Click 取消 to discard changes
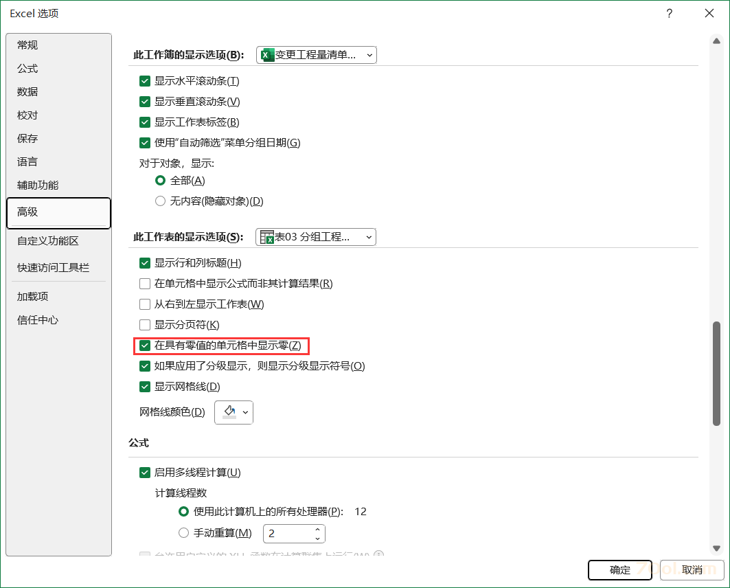This screenshot has height=588, width=730. pyautogui.click(x=692, y=570)
